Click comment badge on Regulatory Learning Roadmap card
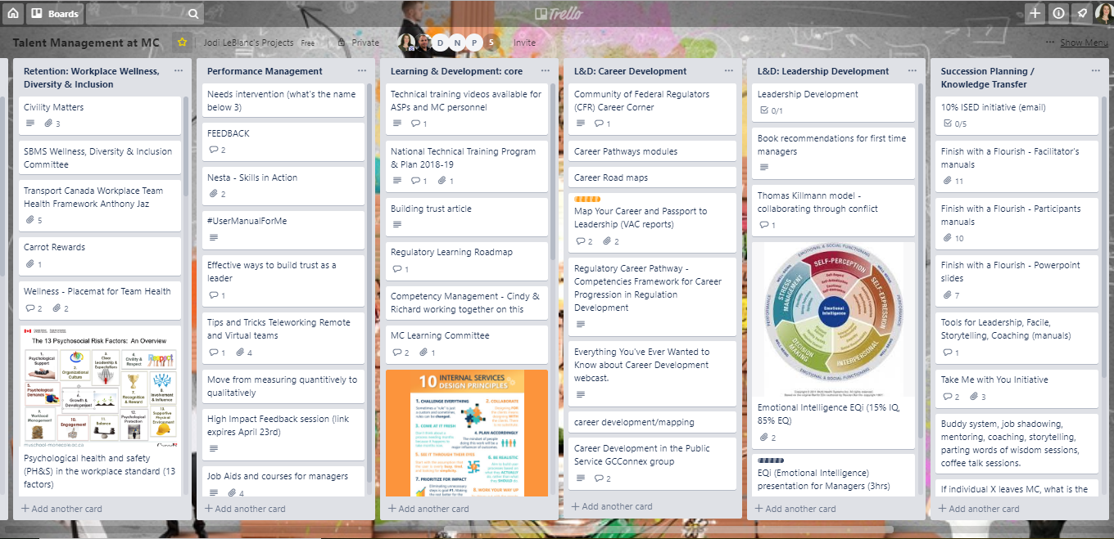 [x=401, y=269]
